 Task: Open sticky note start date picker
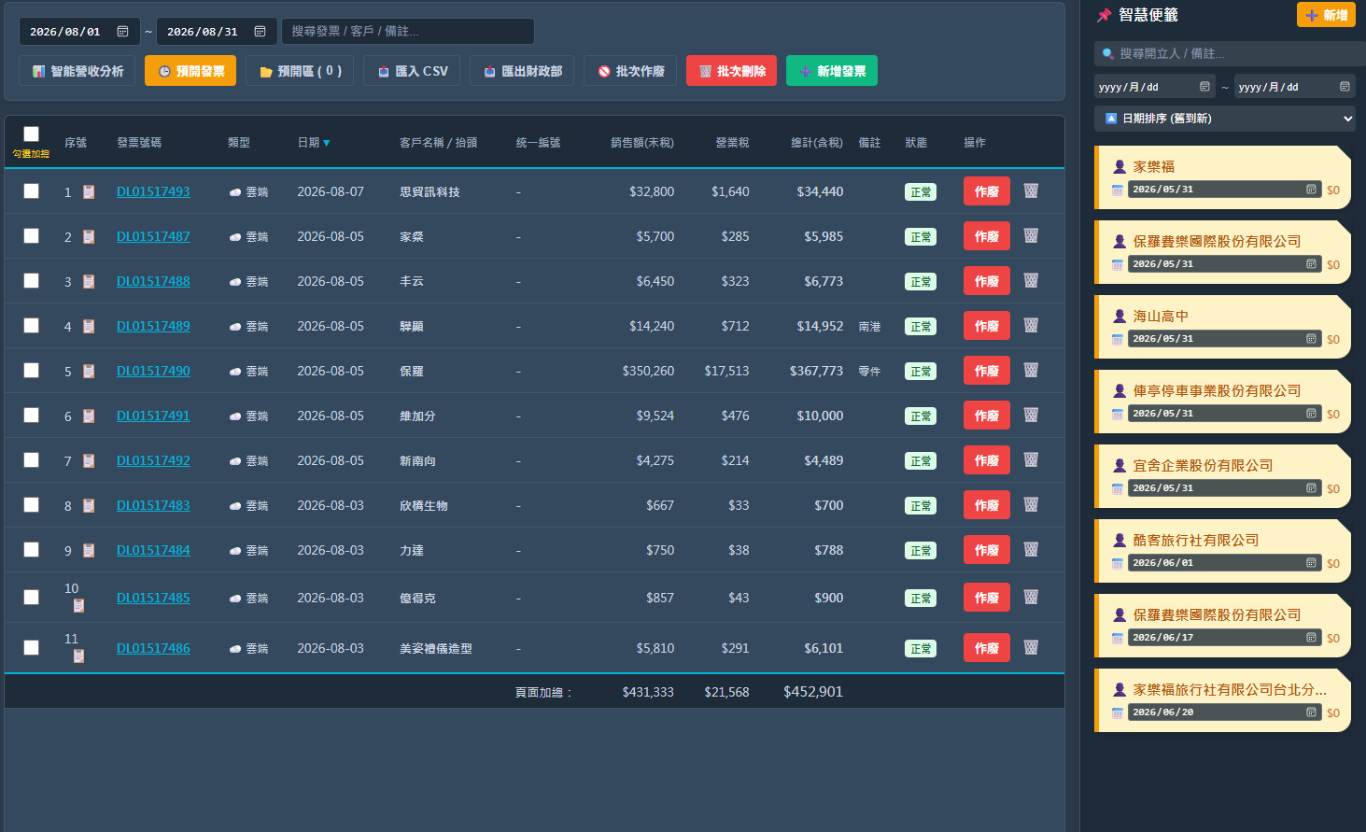(1204, 87)
